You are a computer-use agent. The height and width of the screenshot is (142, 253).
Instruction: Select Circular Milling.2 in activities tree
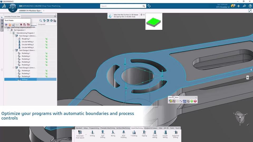(28, 45)
